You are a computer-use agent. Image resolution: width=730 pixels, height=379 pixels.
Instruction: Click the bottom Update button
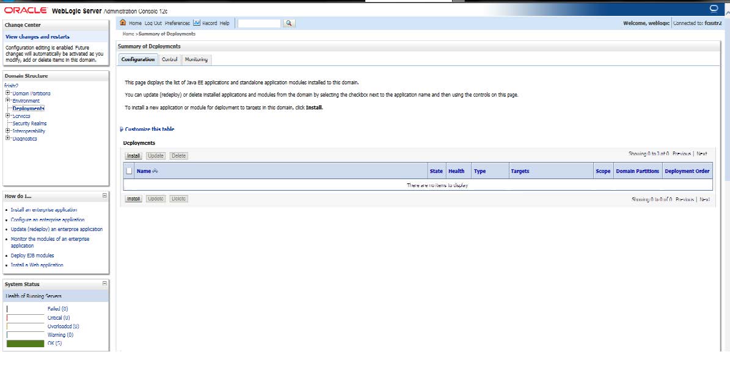(x=156, y=199)
